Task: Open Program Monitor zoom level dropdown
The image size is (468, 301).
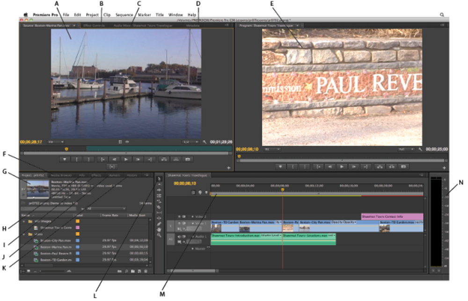Action: 272,149
